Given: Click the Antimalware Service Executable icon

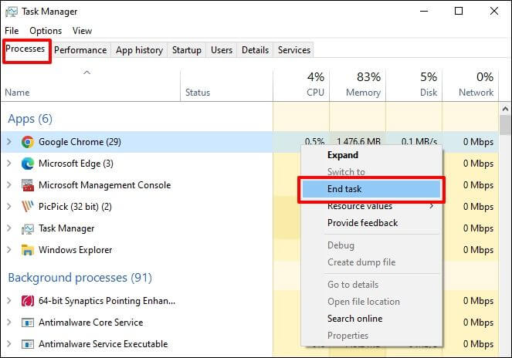Looking at the screenshot, I should [28, 344].
